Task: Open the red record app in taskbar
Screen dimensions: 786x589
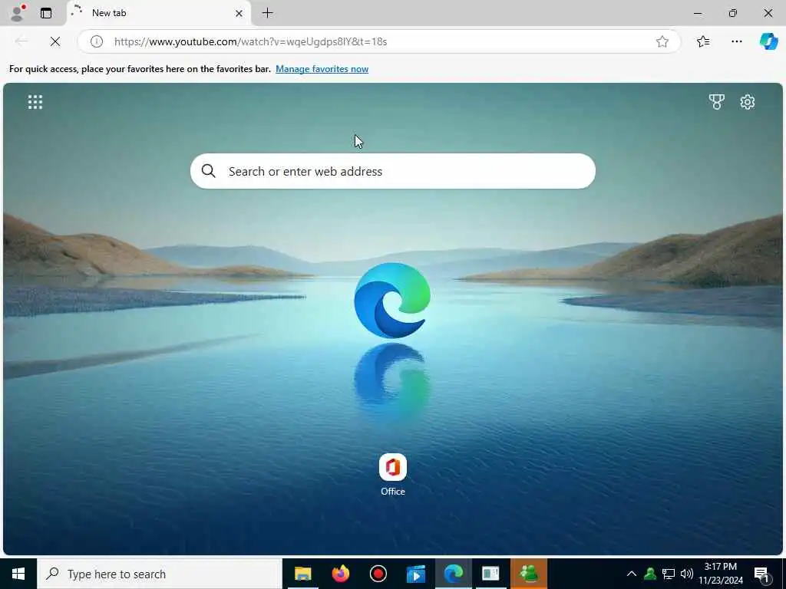Action: pos(378,574)
